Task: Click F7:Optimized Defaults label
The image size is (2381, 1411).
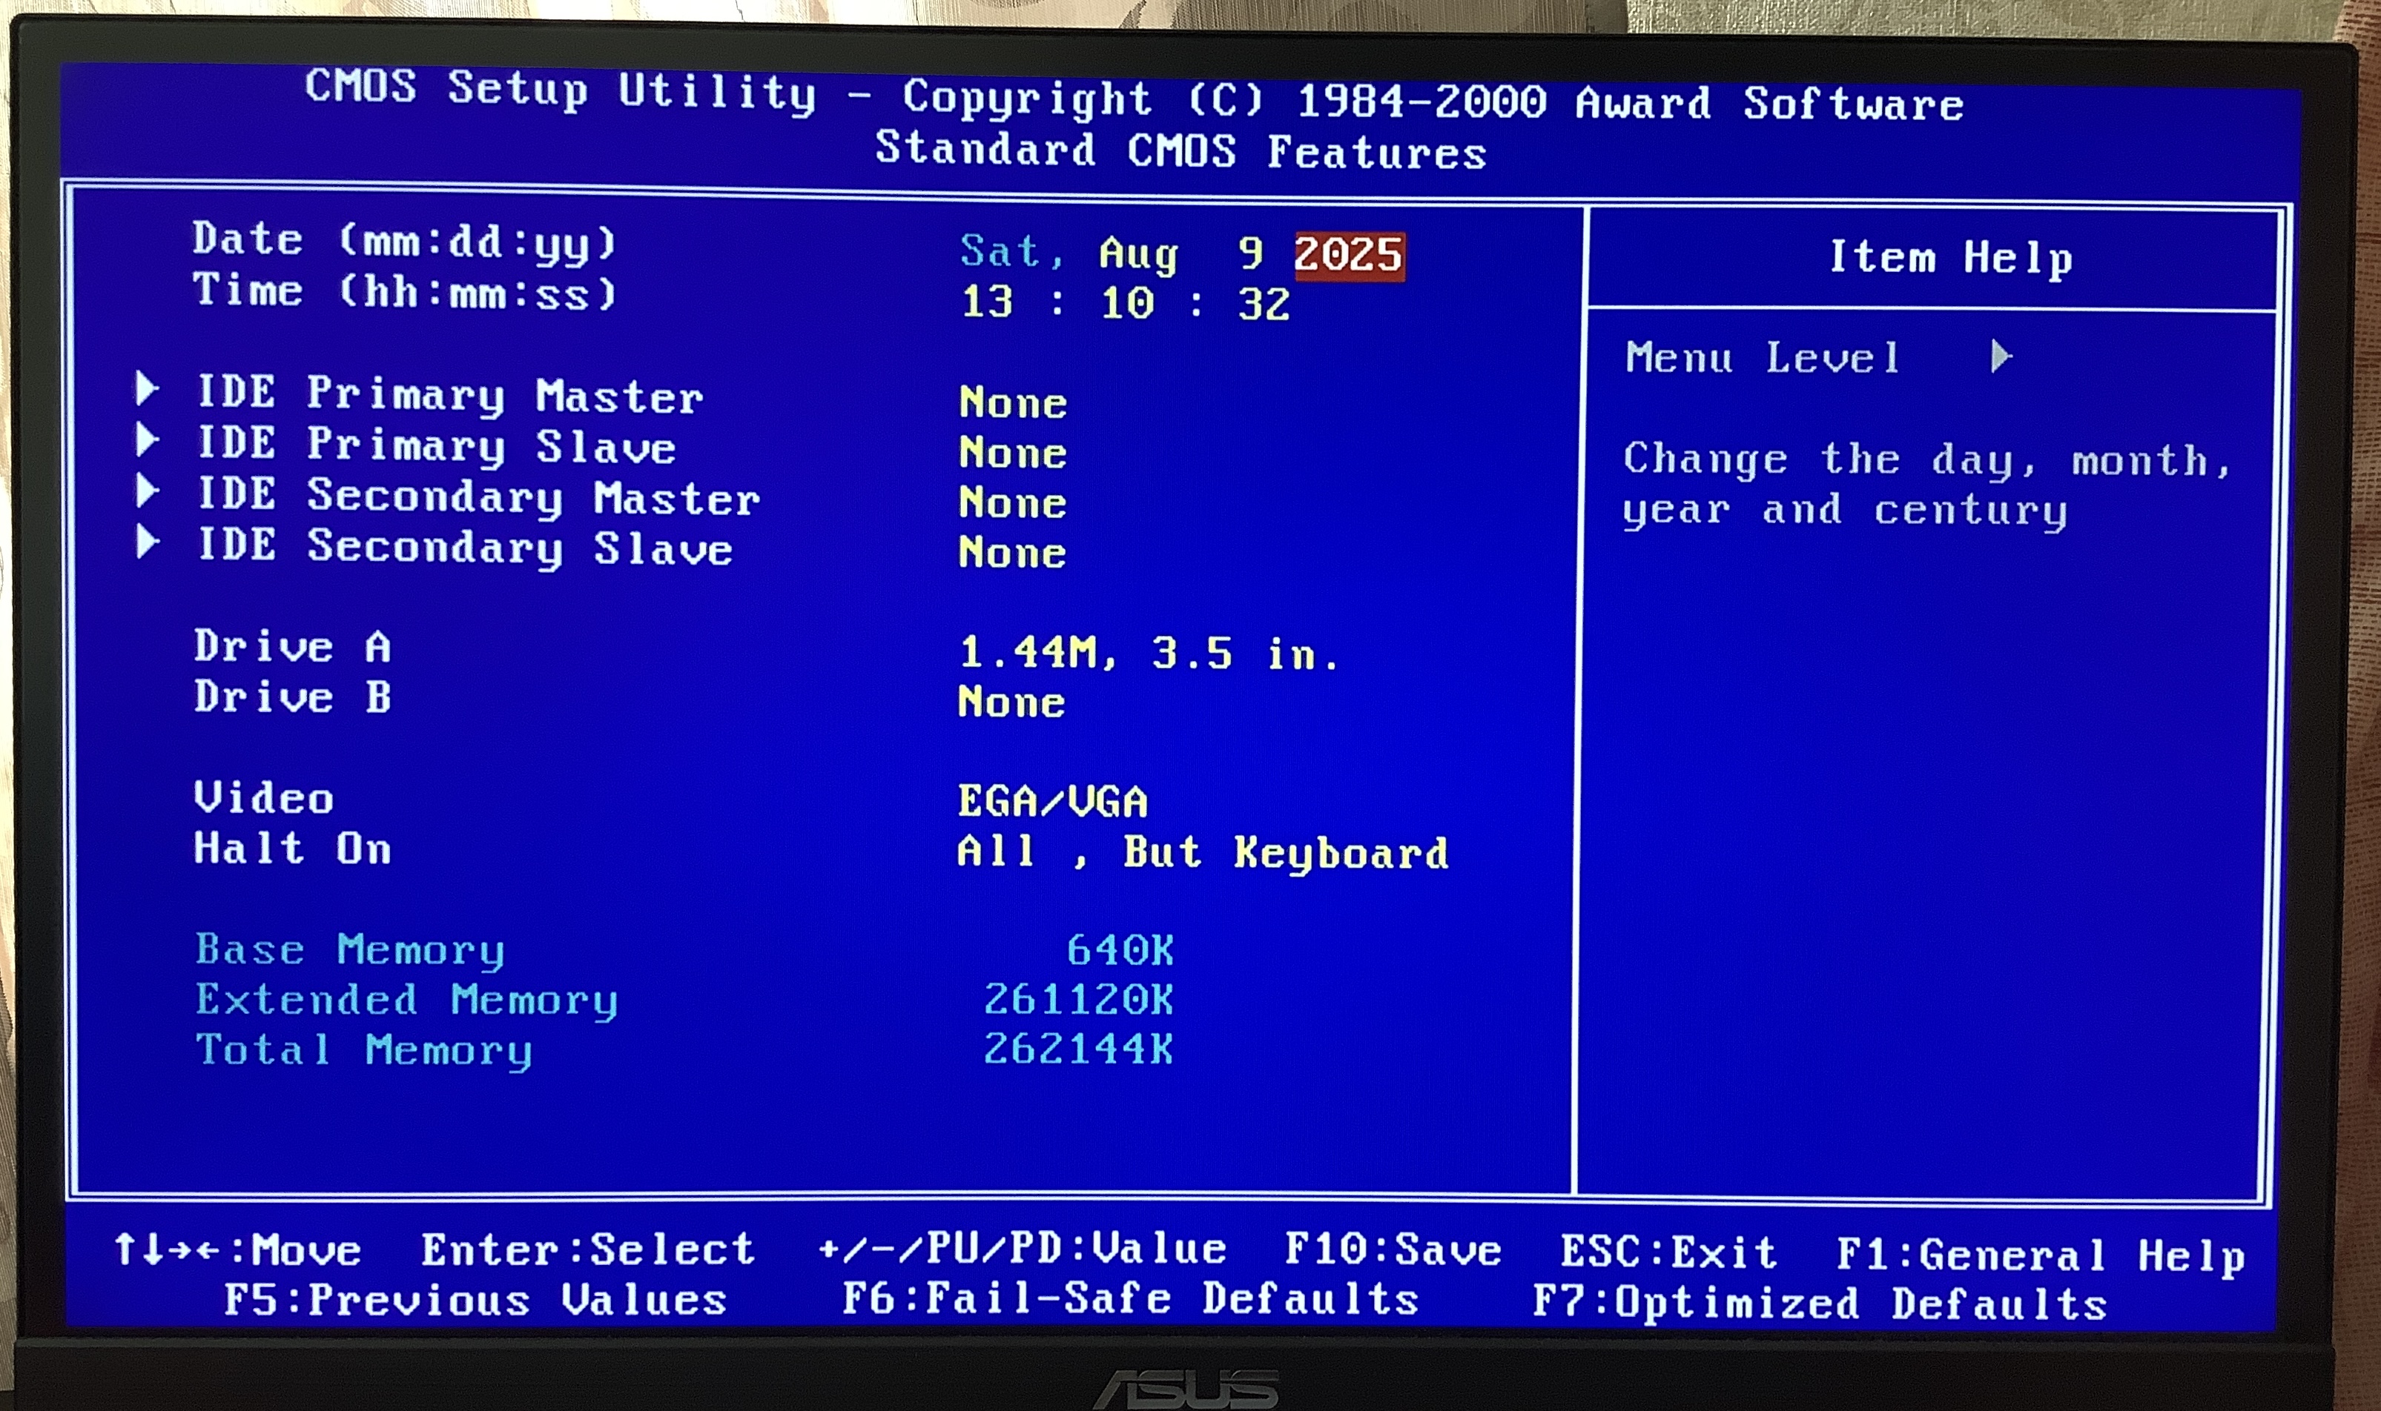Action: [x=1819, y=1304]
